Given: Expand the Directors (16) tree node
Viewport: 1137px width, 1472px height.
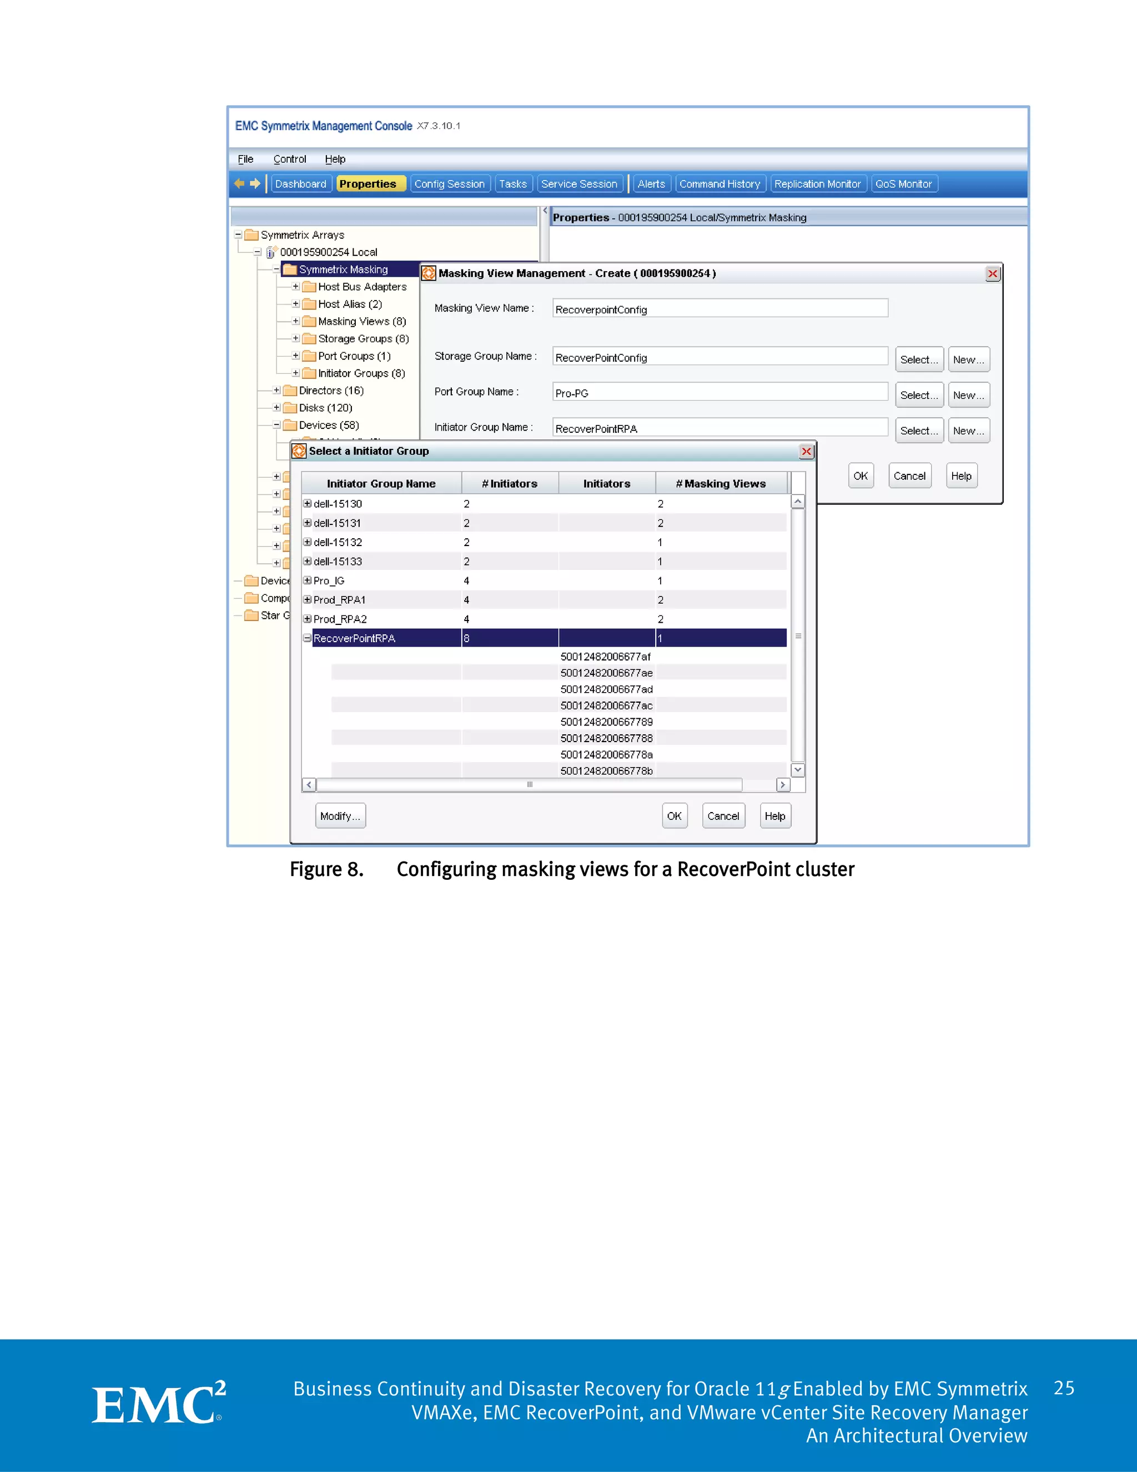Looking at the screenshot, I should 276,390.
